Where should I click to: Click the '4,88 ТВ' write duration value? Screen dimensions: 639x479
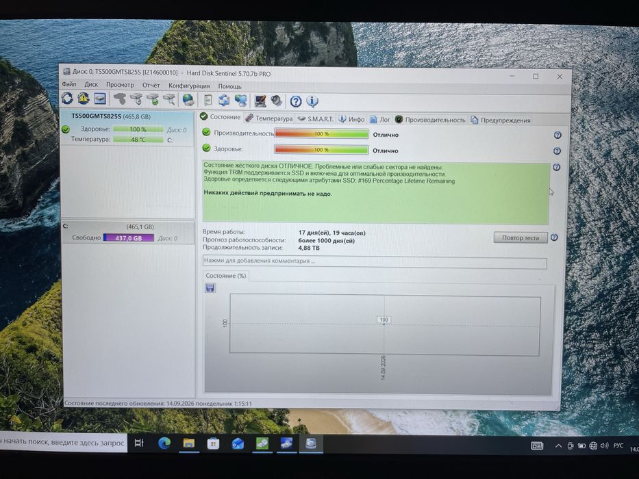(309, 248)
